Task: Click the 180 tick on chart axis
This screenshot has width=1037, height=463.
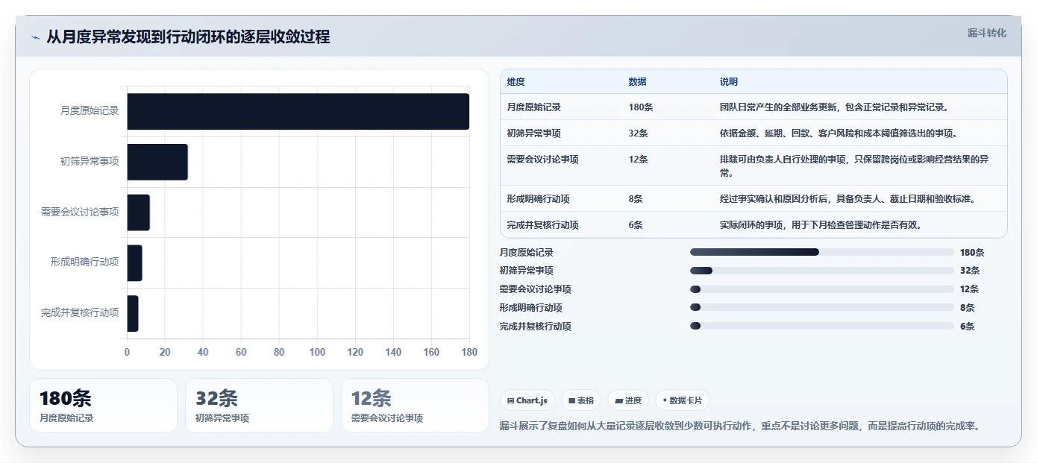Action: point(469,353)
